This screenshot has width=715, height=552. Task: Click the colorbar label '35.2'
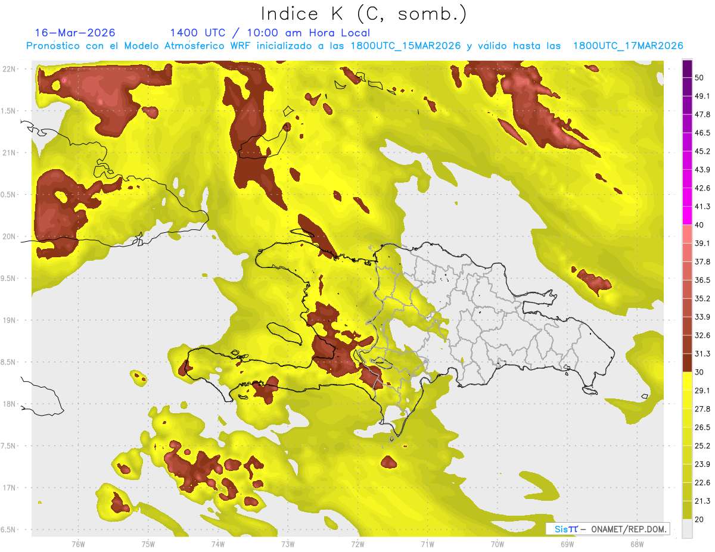tap(702, 298)
